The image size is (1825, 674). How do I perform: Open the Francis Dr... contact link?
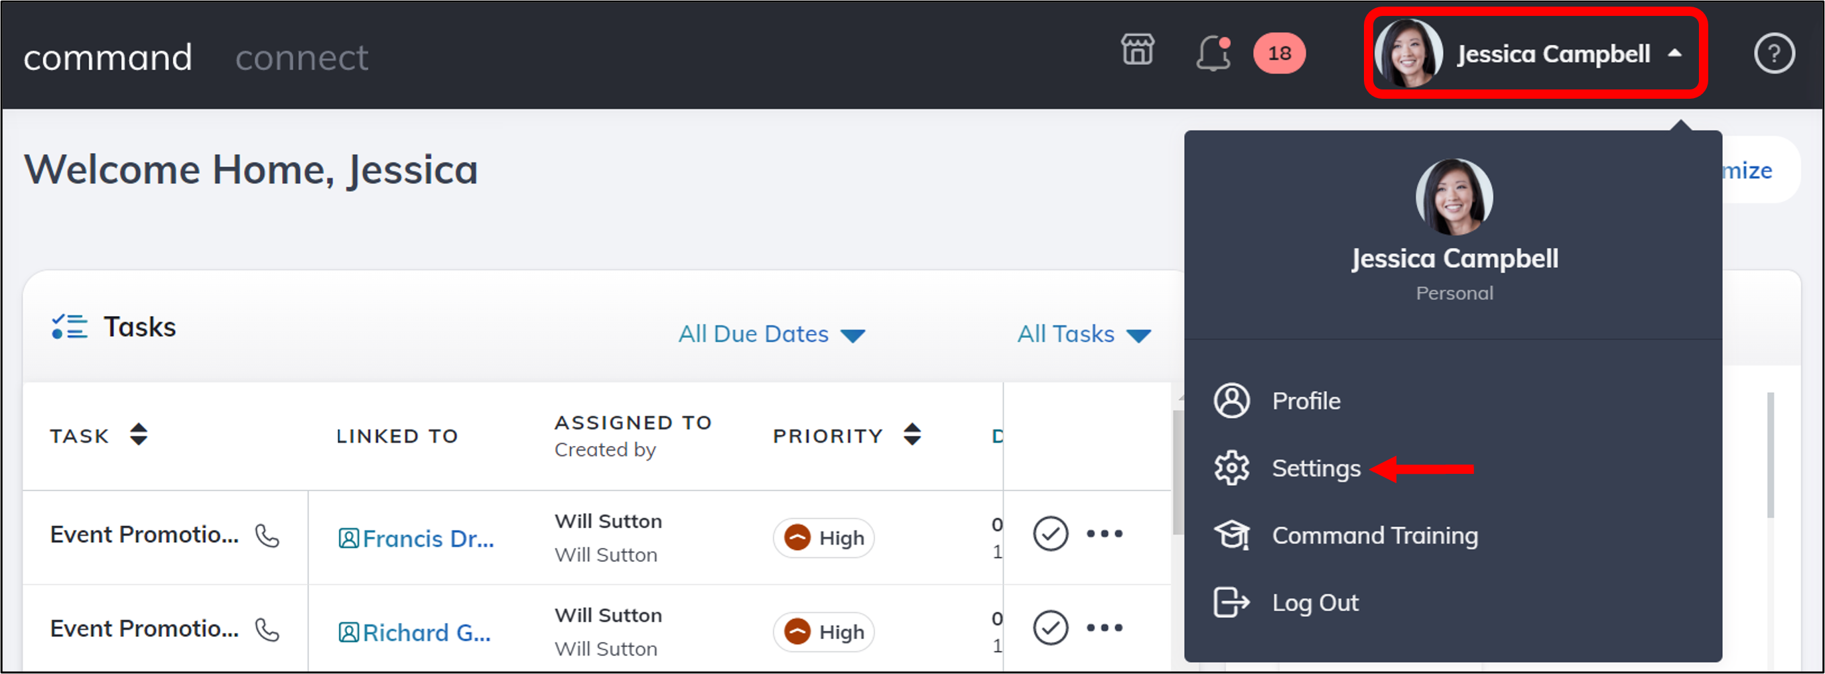point(427,539)
